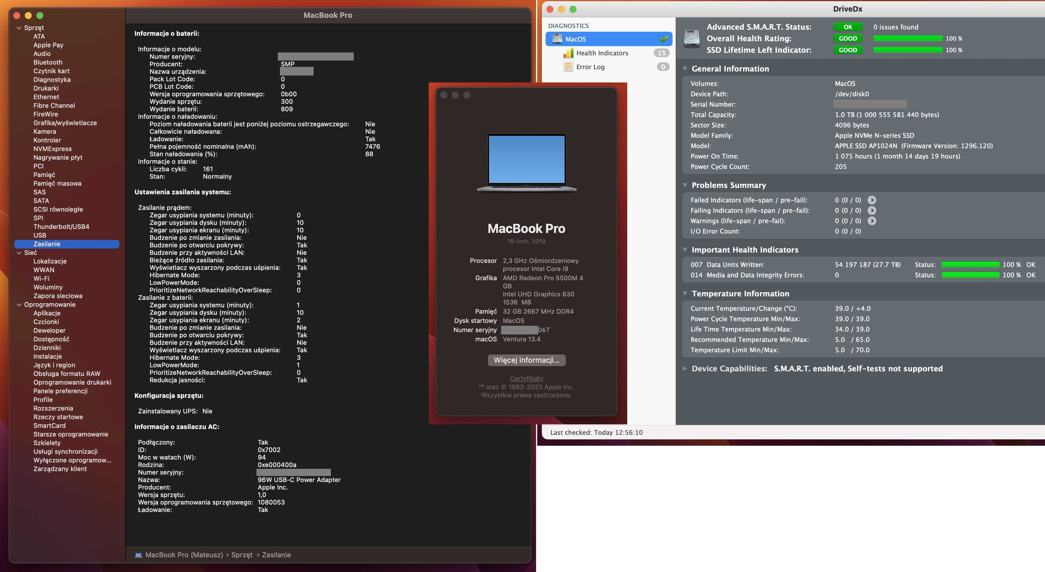Collapse the Oprogramowanie tree section

[x=19, y=304]
